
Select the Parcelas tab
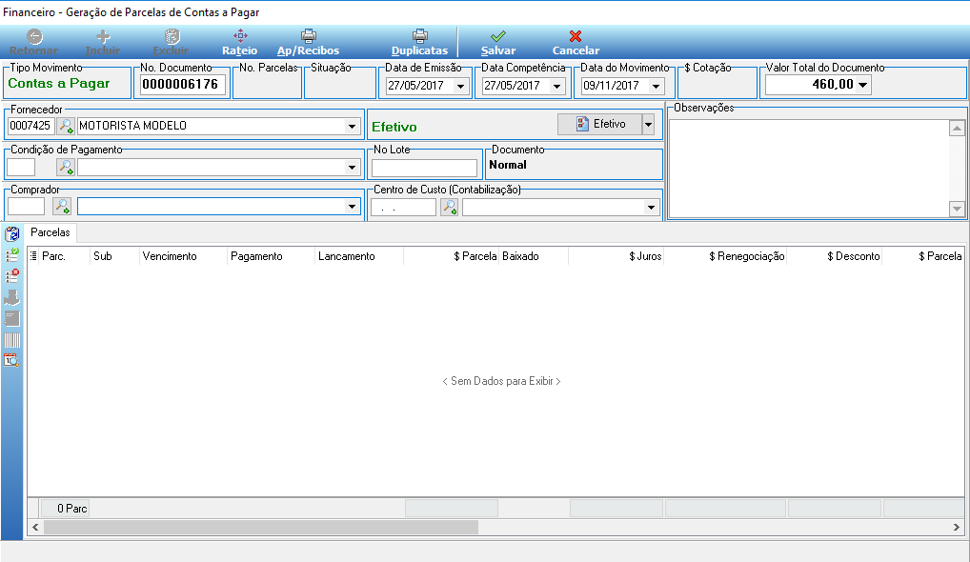click(x=51, y=232)
